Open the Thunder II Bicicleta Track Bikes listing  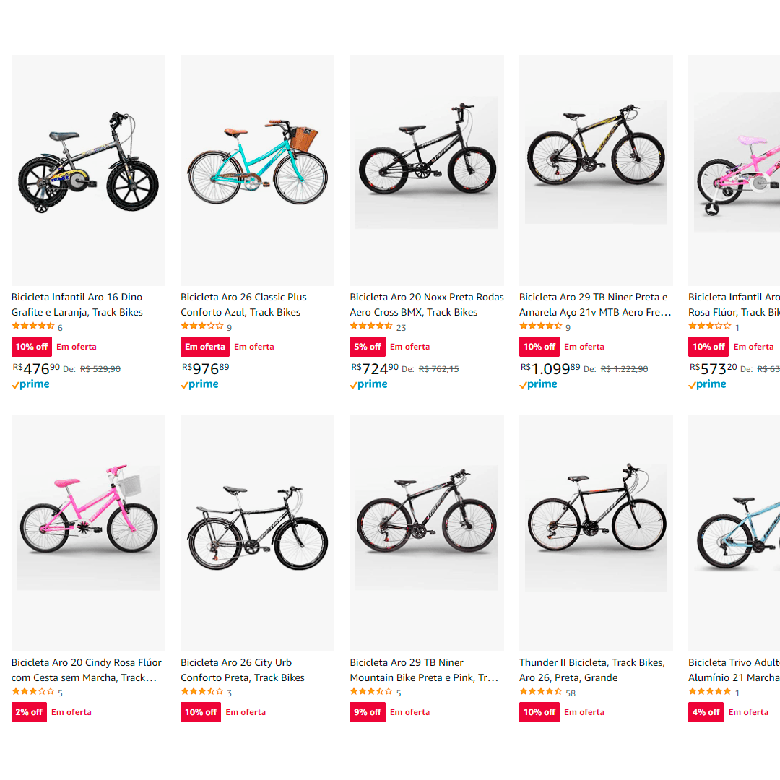[x=592, y=669]
